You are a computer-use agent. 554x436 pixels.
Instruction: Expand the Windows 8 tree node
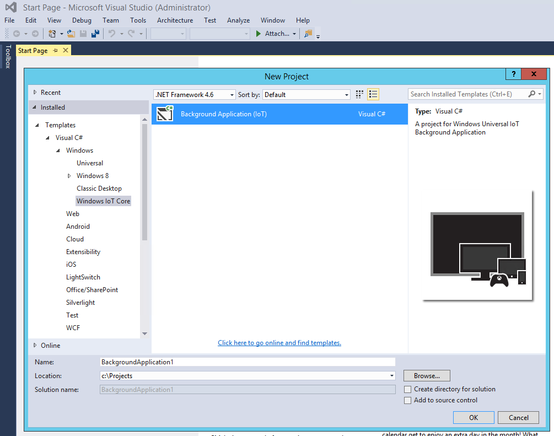pyautogui.click(x=68, y=175)
